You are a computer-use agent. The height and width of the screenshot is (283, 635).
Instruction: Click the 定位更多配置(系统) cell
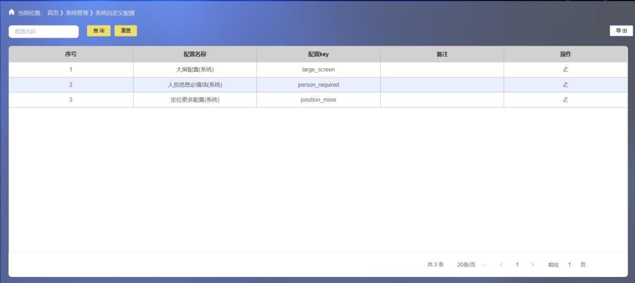click(195, 100)
